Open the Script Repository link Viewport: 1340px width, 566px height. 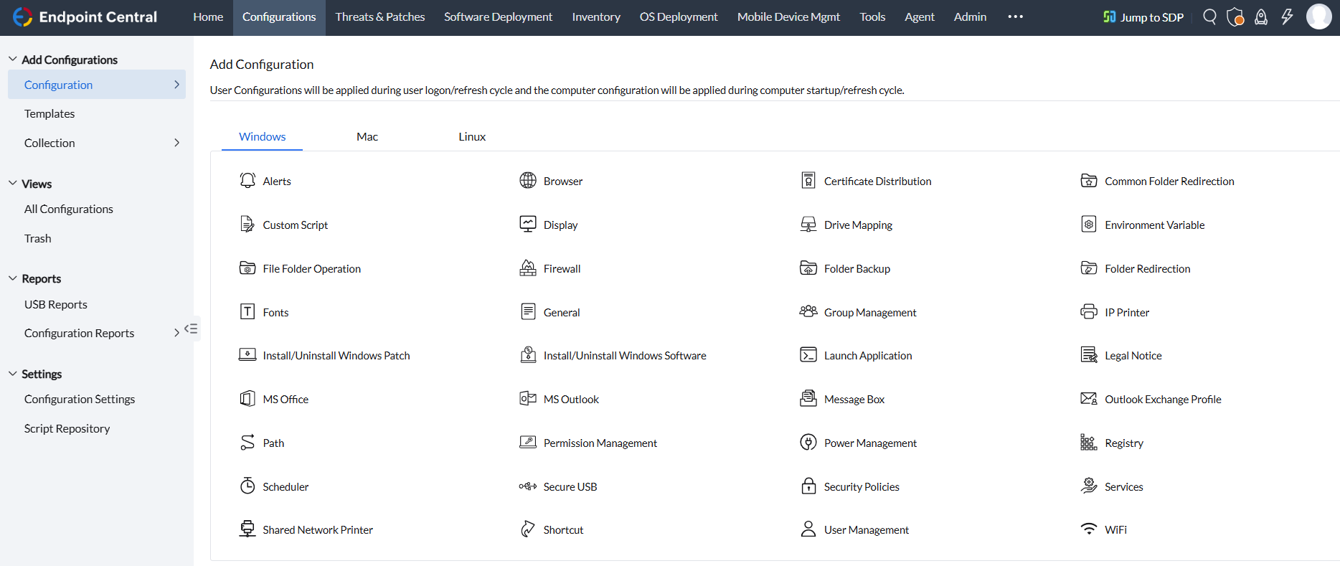(67, 428)
